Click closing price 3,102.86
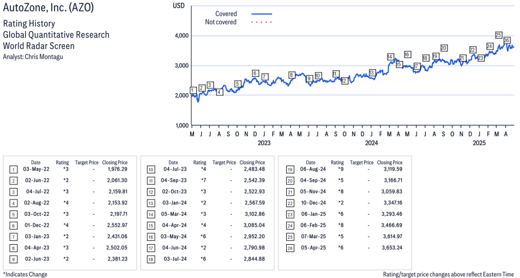The image size is (520, 278). click(255, 214)
